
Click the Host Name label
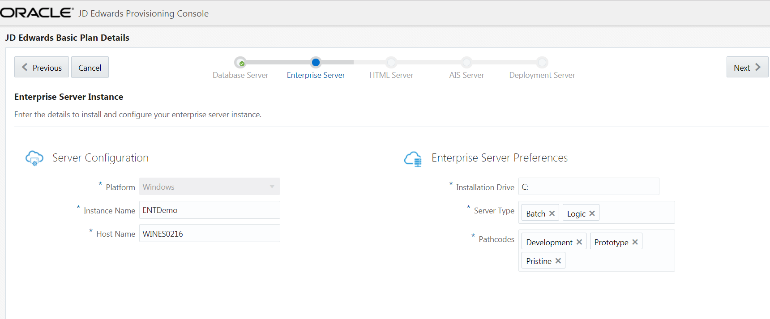point(115,234)
